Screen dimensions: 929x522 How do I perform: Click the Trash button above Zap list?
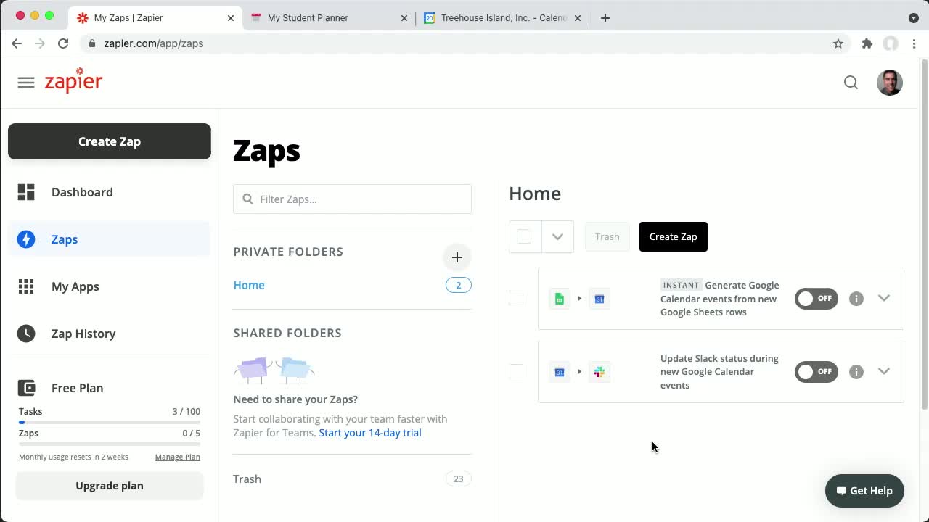tap(607, 236)
